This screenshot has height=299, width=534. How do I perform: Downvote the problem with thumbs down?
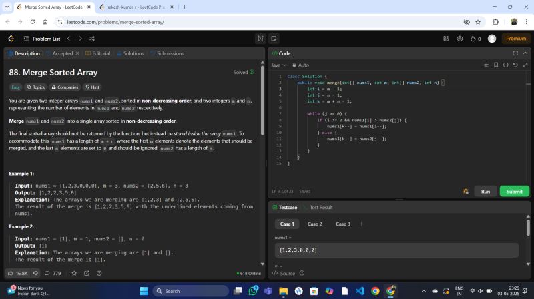(x=37, y=273)
